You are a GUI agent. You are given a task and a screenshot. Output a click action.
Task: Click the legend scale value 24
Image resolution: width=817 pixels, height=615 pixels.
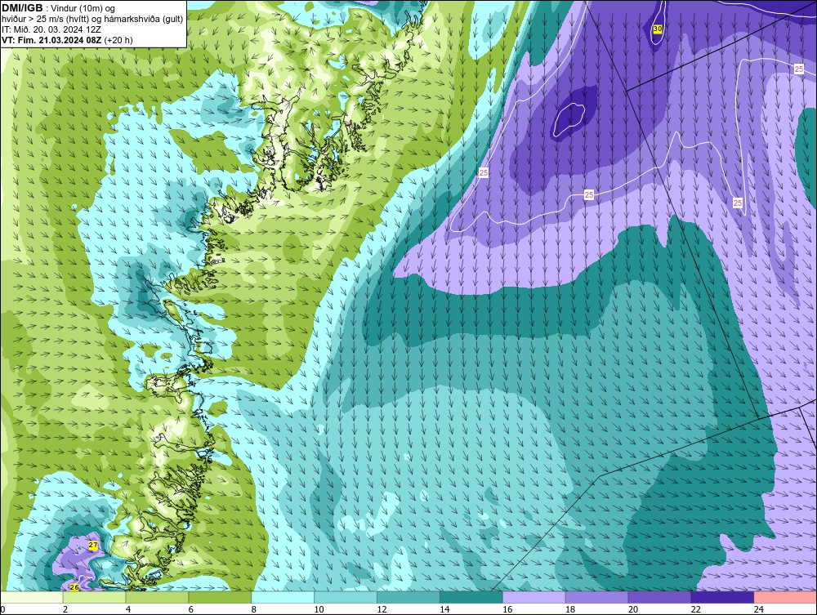[759, 609]
